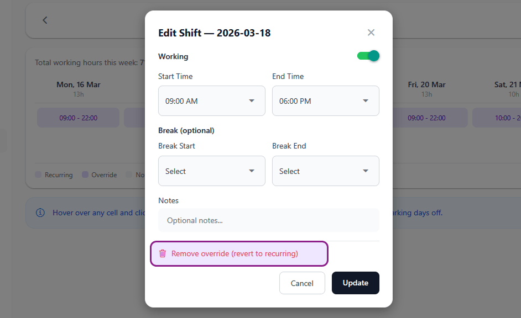This screenshot has height=318, width=521.
Task: Select Monday 09:00 - 22:00 shift cell
Action: coord(78,118)
